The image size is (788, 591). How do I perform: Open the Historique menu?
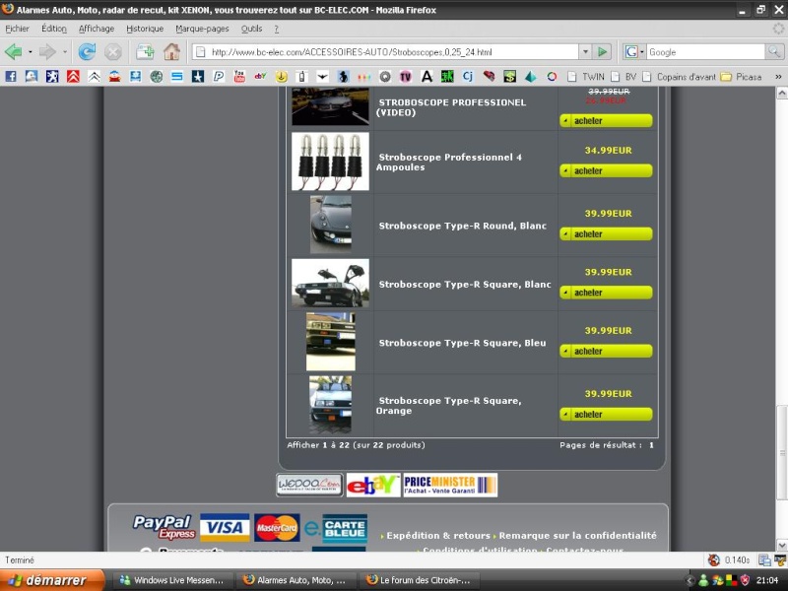pyautogui.click(x=145, y=29)
